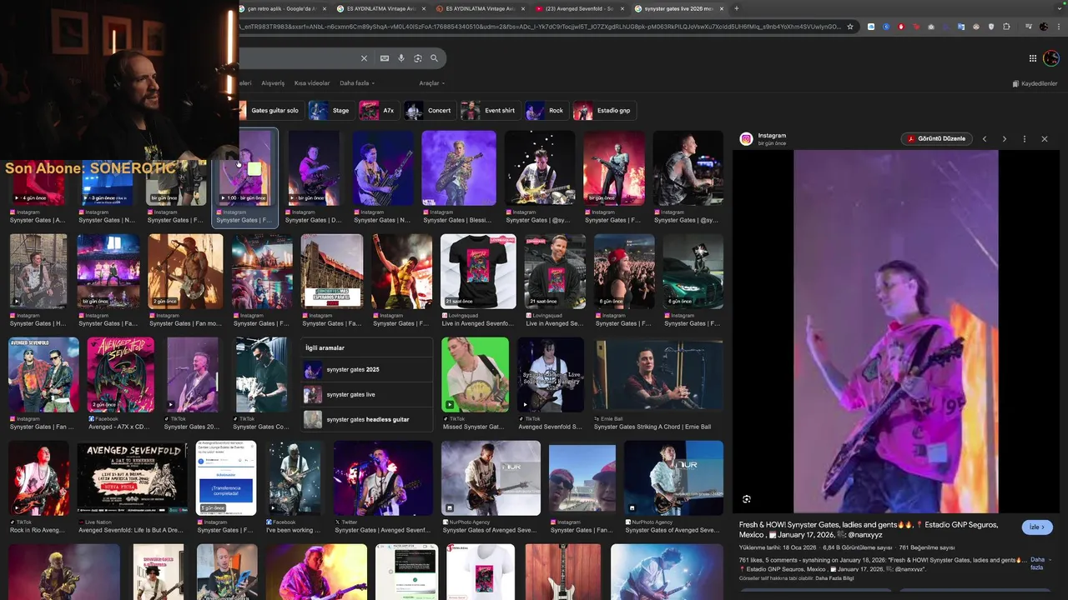
Task: Open Synyster Gates Striking A Chord Ernie Ball thumbnail
Action: click(x=658, y=375)
